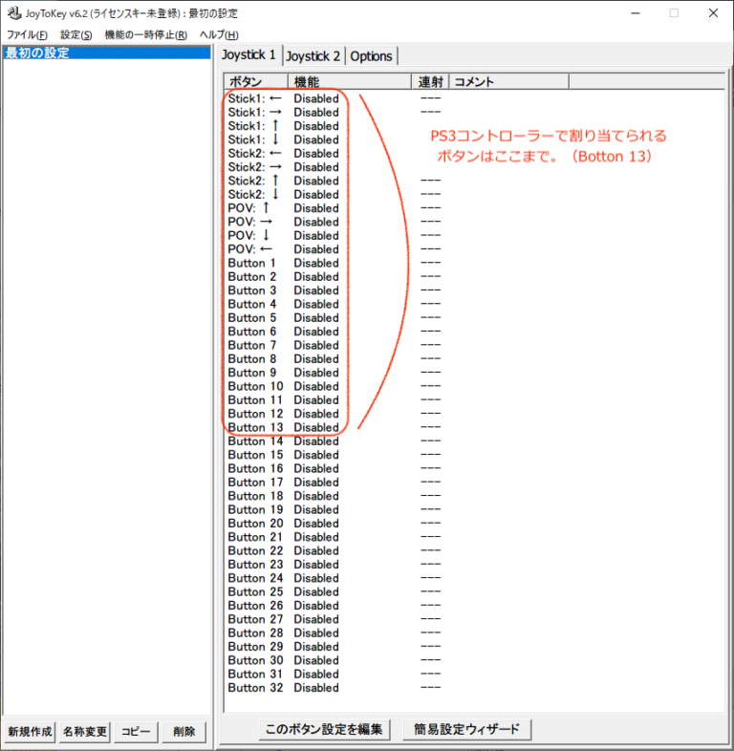Open the ヘルプ(H) menu

click(219, 34)
